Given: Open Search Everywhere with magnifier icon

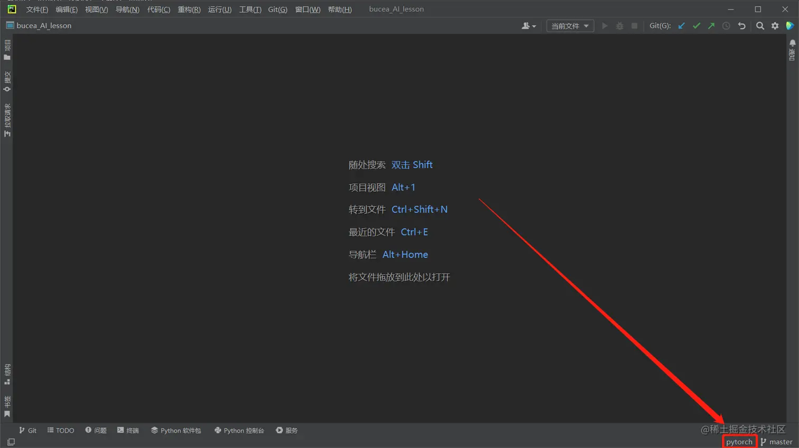Looking at the screenshot, I should pos(760,26).
